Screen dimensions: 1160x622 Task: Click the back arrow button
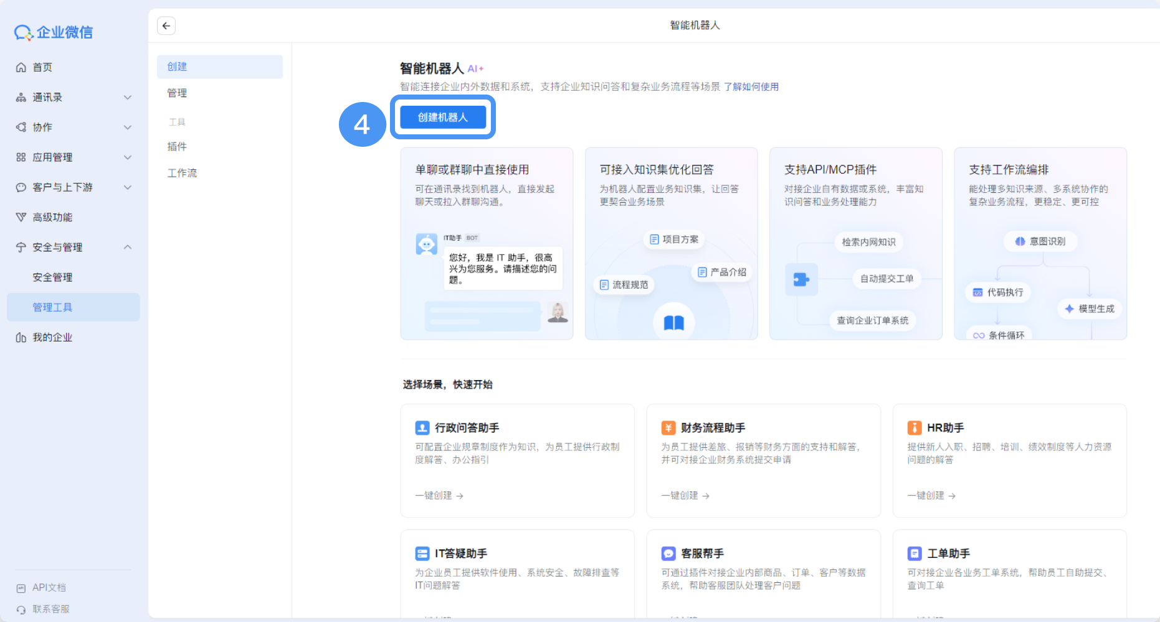point(166,26)
